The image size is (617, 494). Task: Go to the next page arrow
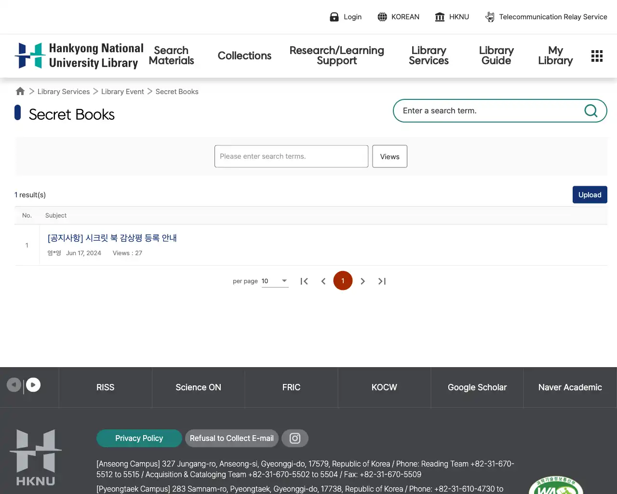362,281
